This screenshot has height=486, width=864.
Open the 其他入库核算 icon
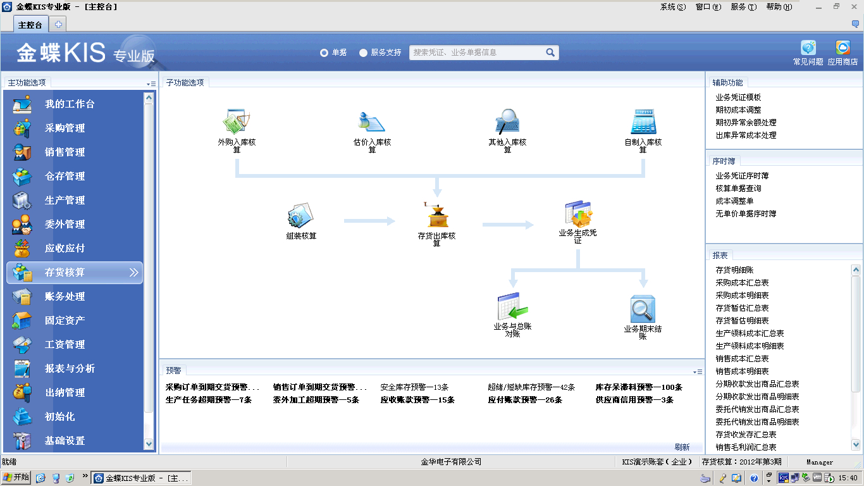(x=507, y=121)
